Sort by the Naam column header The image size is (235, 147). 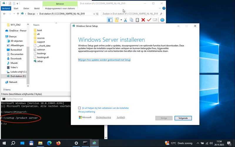(x=36, y=25)
